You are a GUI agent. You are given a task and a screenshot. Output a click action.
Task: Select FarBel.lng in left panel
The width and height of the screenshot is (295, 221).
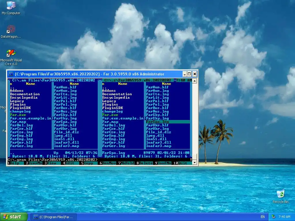(21, 125)
